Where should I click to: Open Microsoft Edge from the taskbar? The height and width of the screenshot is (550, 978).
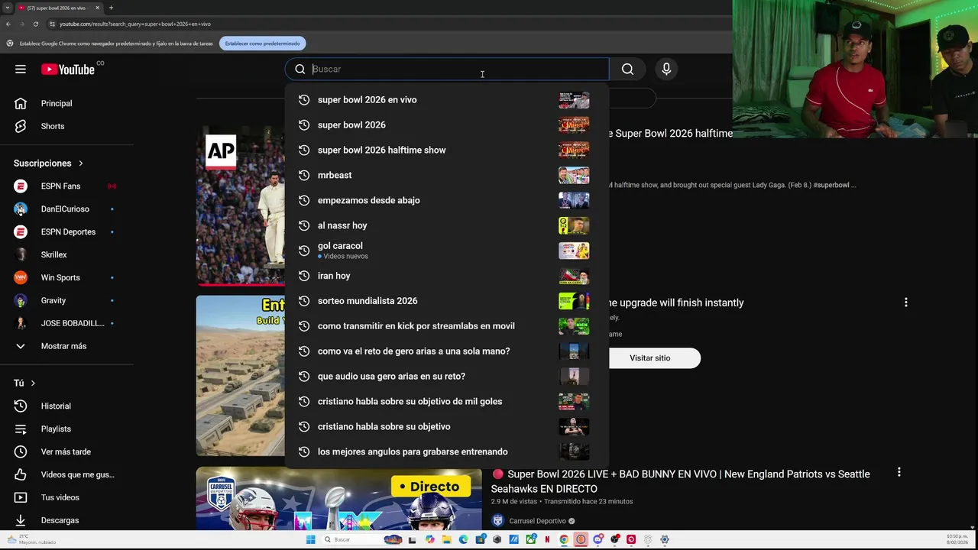463,539
